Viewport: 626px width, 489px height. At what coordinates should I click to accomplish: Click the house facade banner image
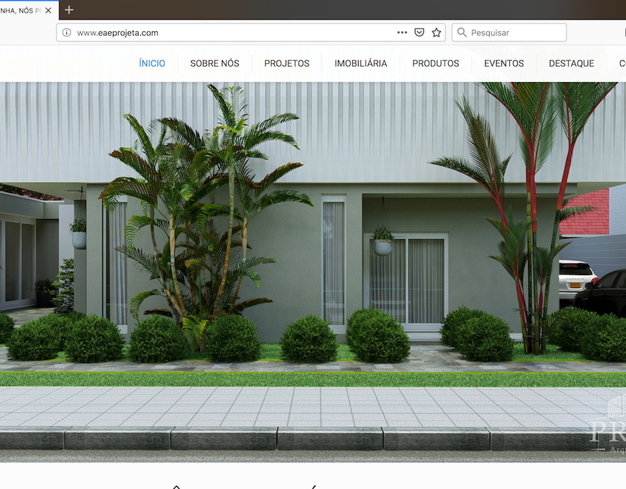click(x=313, y=273)
